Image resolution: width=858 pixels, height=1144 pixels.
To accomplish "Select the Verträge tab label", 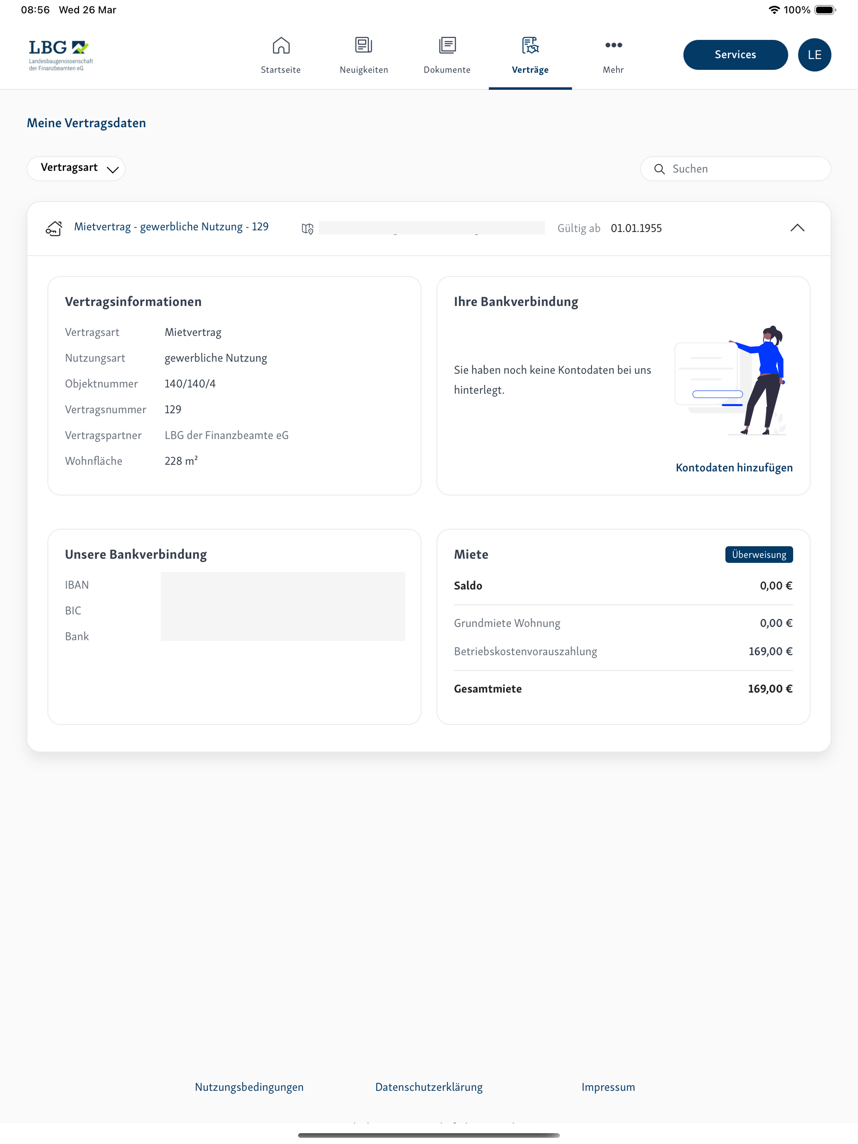I will click(530, 70).
